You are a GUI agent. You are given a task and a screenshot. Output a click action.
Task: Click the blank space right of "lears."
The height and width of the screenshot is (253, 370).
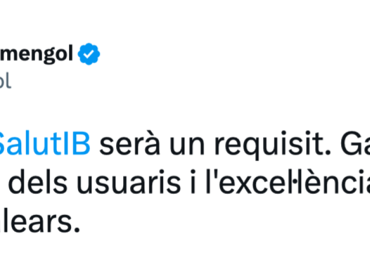(203, 222)
